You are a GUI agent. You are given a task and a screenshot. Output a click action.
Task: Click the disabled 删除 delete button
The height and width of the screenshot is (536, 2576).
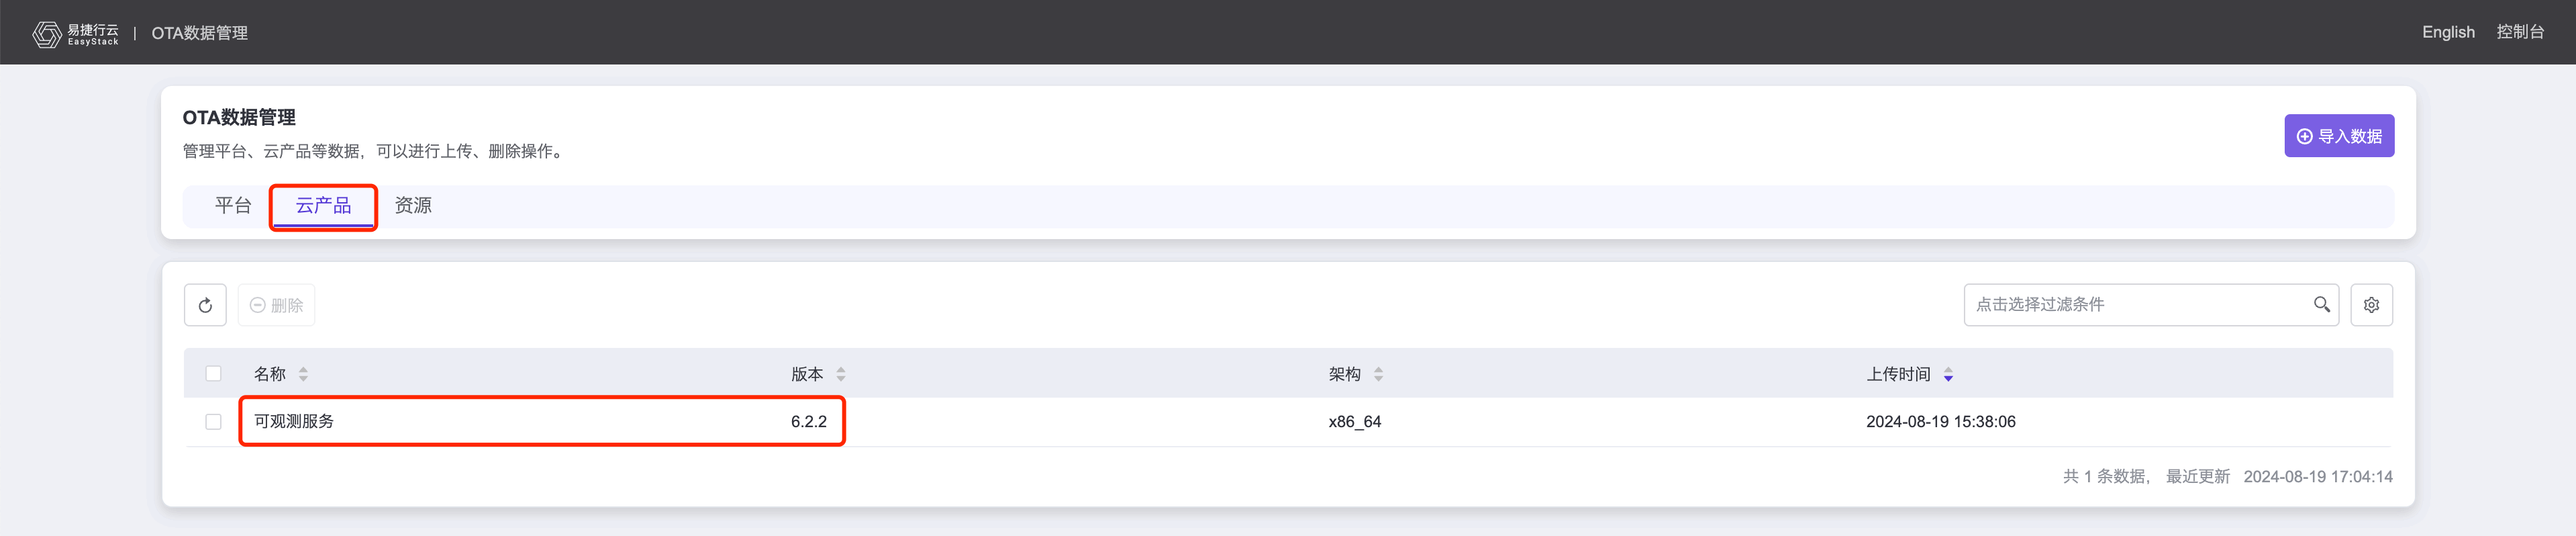point(276,305)
